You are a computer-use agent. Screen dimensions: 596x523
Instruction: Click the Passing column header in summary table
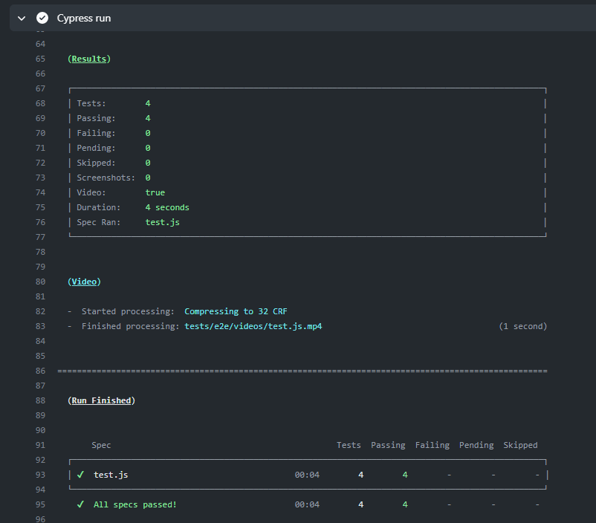388,445
